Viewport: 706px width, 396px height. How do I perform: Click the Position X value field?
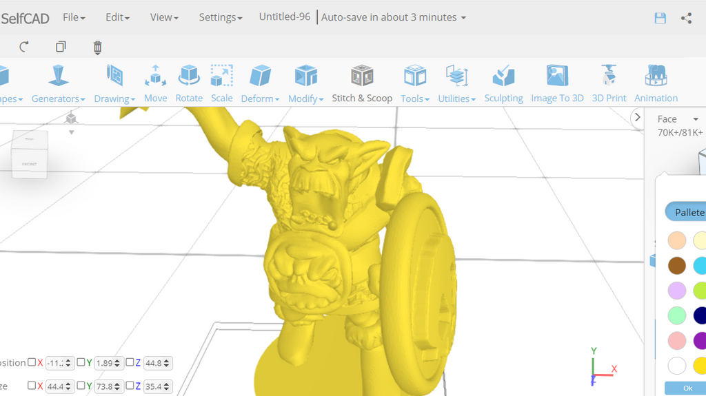click(x=59, y=363)
